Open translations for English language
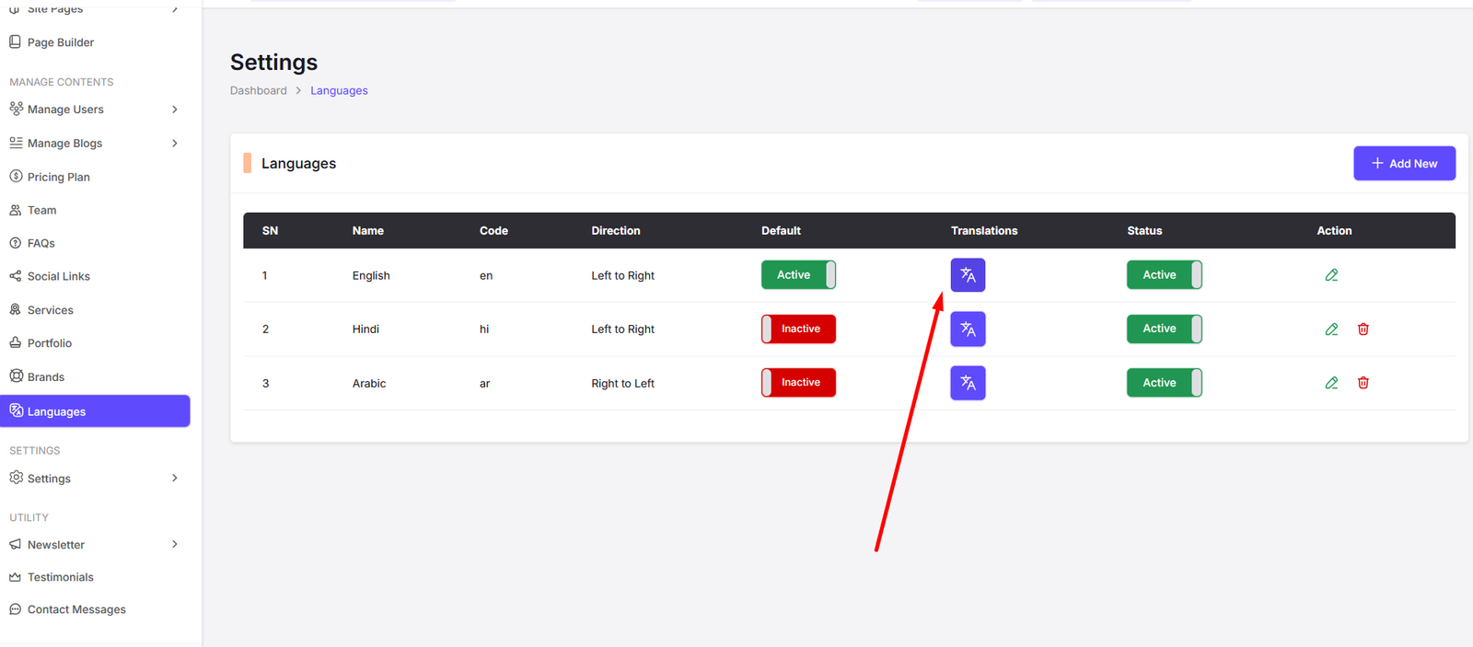Image resolution: width=1473 pixels, height=647 pixels. [968, 275]
